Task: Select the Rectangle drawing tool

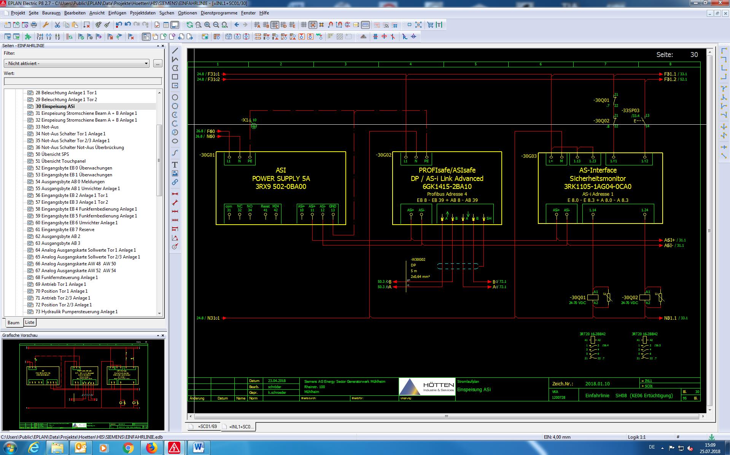Action: pyautogui.click(x=175, y=77)
